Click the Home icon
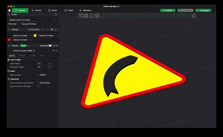The width and height of the screenshot is (223, 137). [x=9, y=10]
